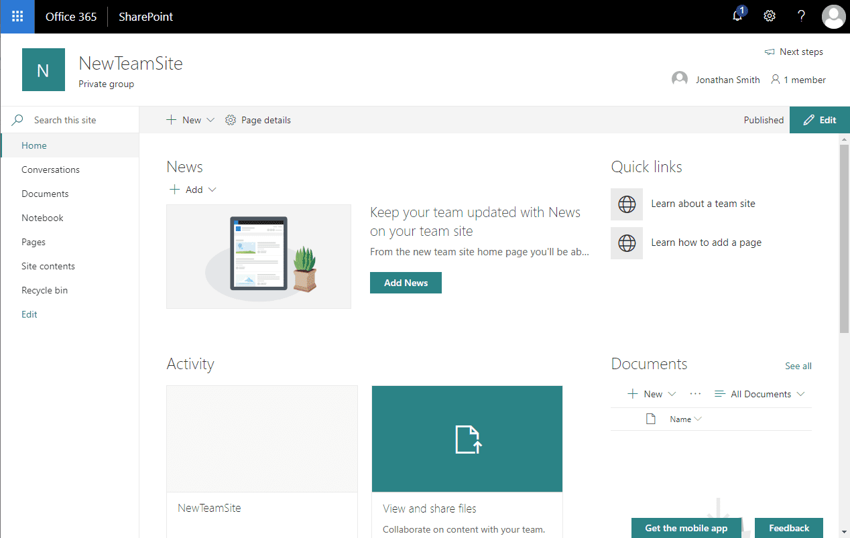Screen dimensions: 850x538
Task: Open the Documents ellipsis more options
Action: pos(695,394)
